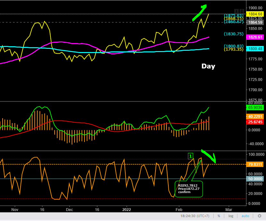Viewport: 266px width, 221px height.
Task: Open timezone menu at 18:24:30 (UTC+7)
Action: coord(195,216)
